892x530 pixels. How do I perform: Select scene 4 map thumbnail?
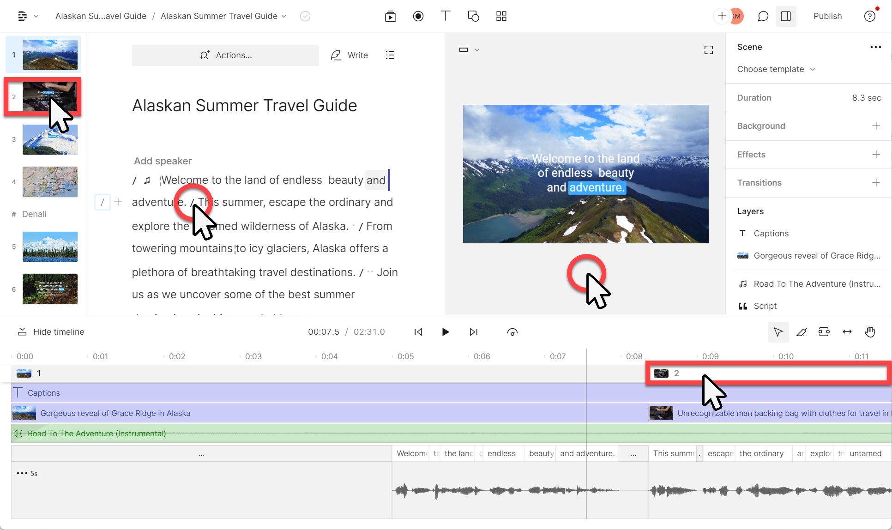pyautogui.click(x=50, y=182)
